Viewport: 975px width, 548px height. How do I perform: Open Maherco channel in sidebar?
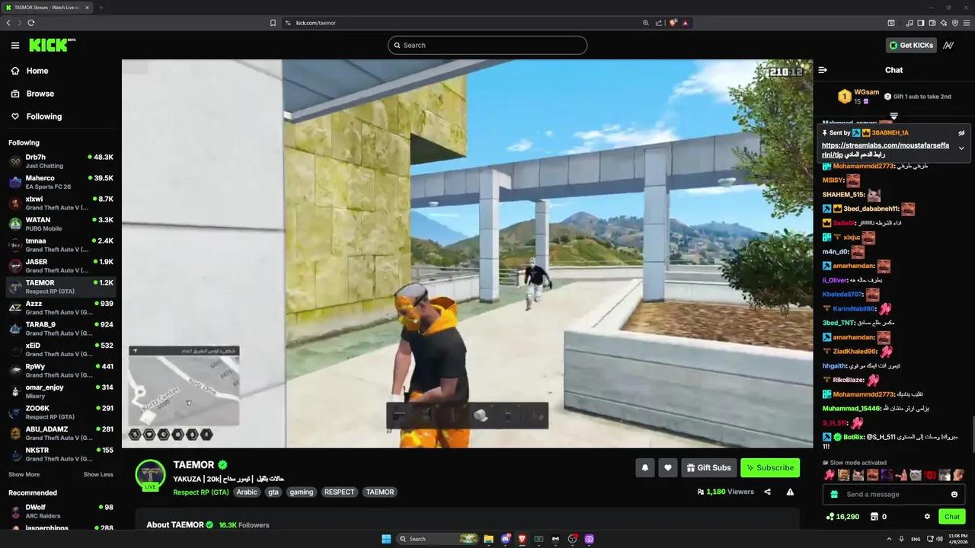point(61,183)
